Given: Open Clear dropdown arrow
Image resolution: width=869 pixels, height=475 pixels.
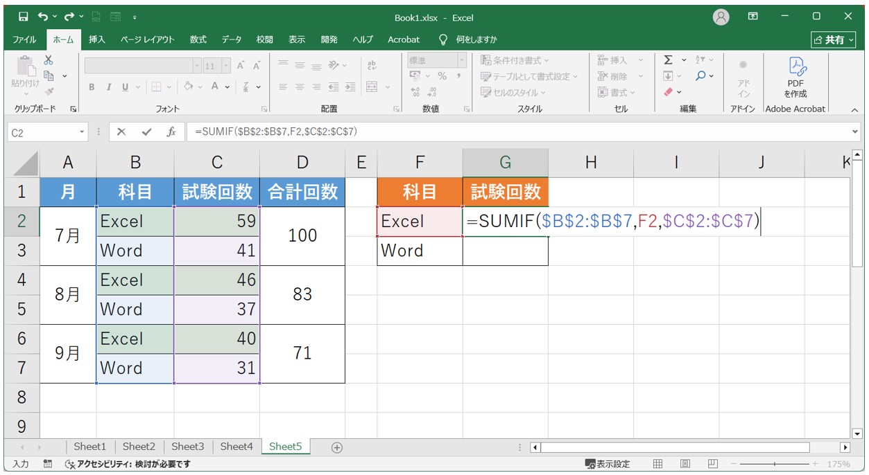Looking at the screenshot, I should [x=679, y=91].
